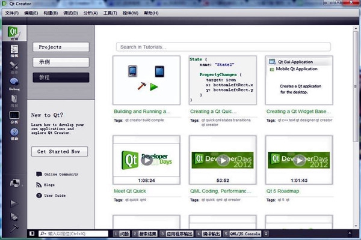Switch to Debug mode
Image resolution: width=361 pixels, height=240 pixels.
pyautogui.click(x=14, y=84)
